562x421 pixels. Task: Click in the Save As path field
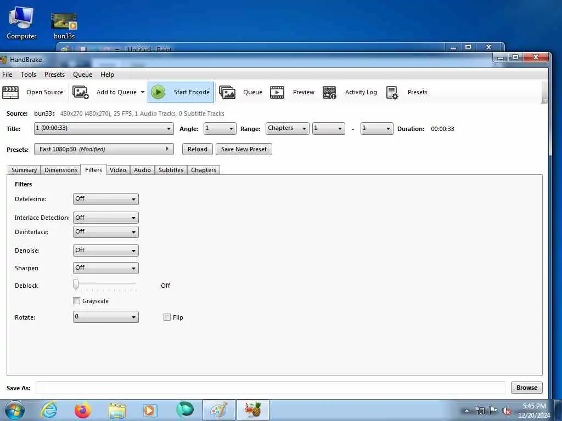pyautogui.click(x=271, y=388)
